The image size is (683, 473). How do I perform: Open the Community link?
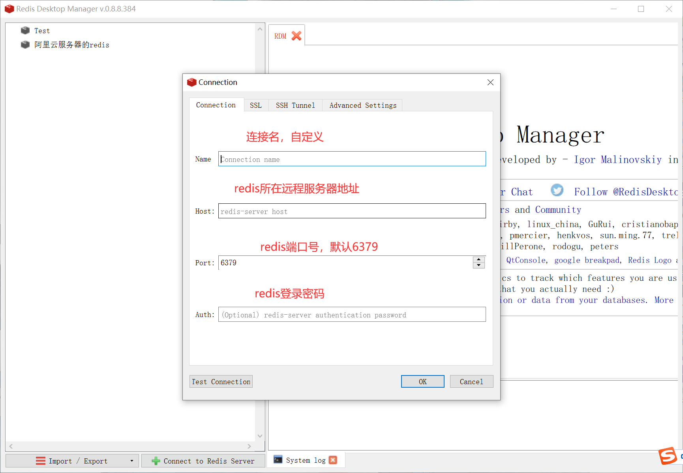pyautogui.click(x=558, y=210)
